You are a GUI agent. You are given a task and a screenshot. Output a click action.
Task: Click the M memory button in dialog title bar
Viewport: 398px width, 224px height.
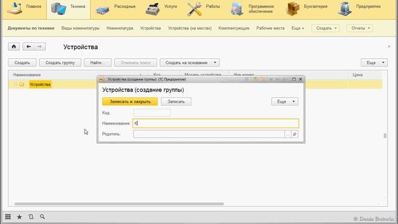point(271,80)
